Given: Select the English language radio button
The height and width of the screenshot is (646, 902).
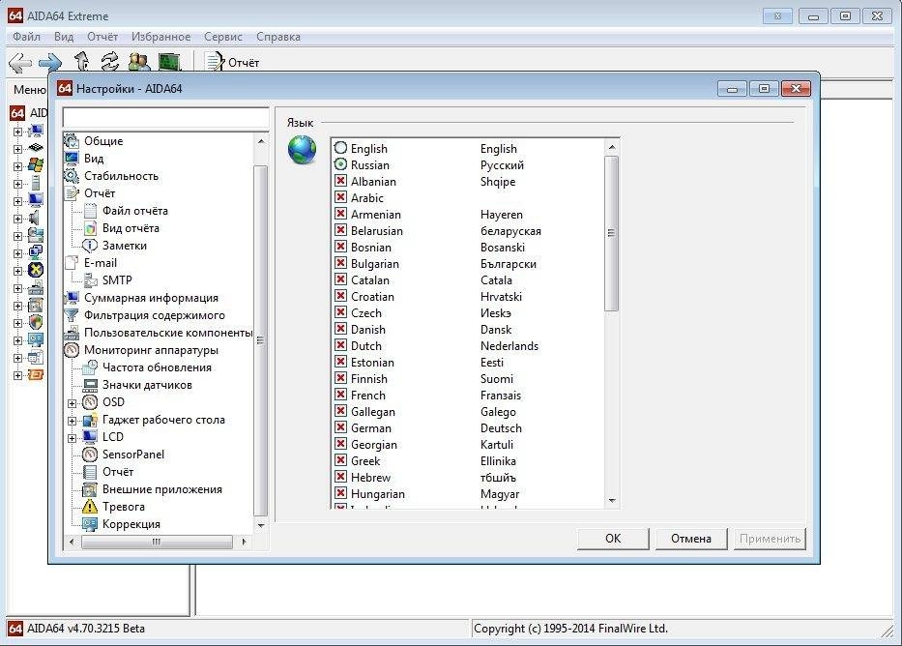Looking at the screenshot, I should (340, 148).
